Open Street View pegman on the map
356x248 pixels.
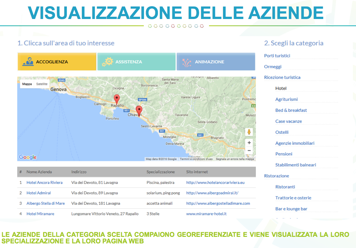point(249,132)
